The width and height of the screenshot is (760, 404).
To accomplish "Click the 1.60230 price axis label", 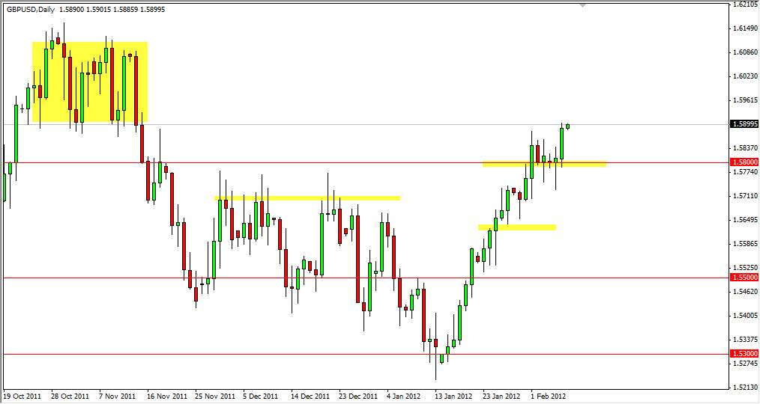I will [x=745, y=76].
